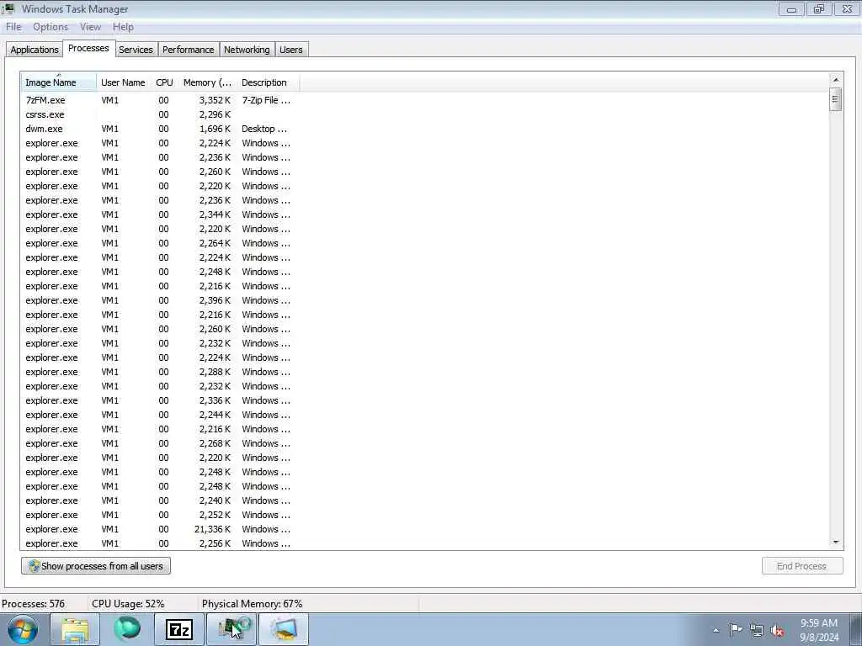Open the teal round taskbar app
The height and width of the screenshot is (646, 862).
click(x=127, y=629)
